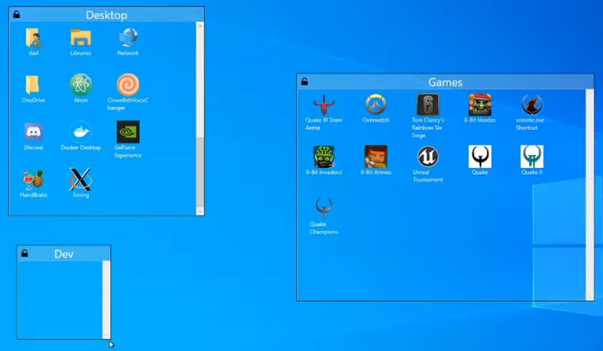
Task: Launch the Atom editor icon
Action: [x=81, y=84]
